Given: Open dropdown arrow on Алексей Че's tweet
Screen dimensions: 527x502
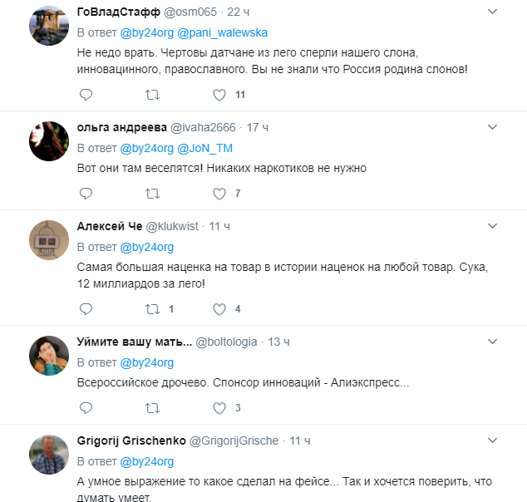Looking at the screenshot, I should [x=492, y=226].
